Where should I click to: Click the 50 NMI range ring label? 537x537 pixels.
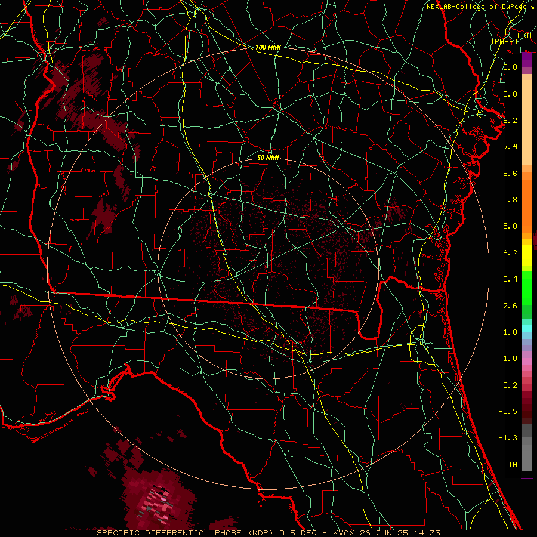tap(268, 158)
